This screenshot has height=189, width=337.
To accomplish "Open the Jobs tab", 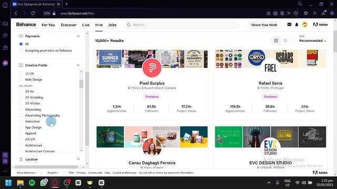I will pyautogui.click(x=112, y=25).
